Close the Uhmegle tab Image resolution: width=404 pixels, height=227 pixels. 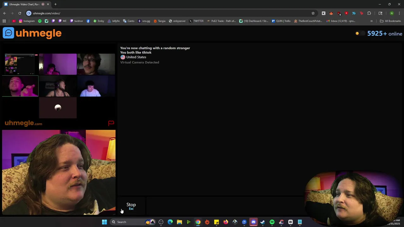pyautogui.click(x=48, y=4)
